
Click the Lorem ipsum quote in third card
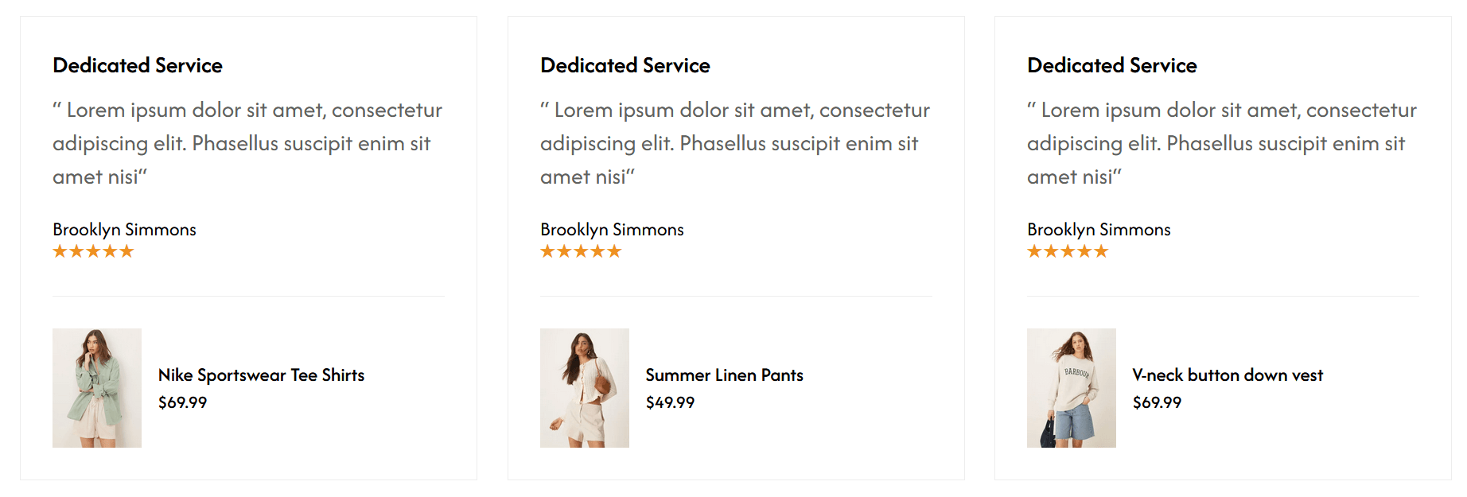coord(1221,143)
